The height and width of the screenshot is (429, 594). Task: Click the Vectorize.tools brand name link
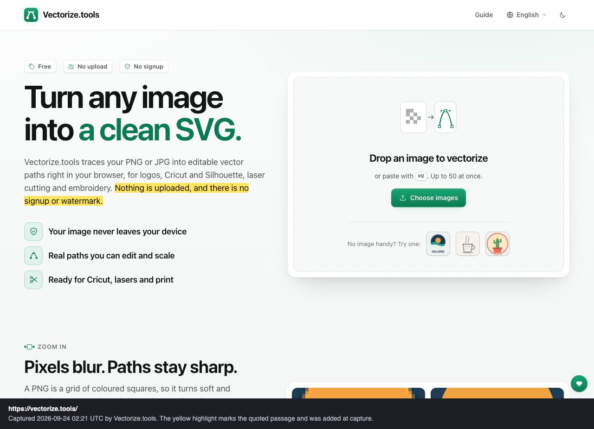71,15
